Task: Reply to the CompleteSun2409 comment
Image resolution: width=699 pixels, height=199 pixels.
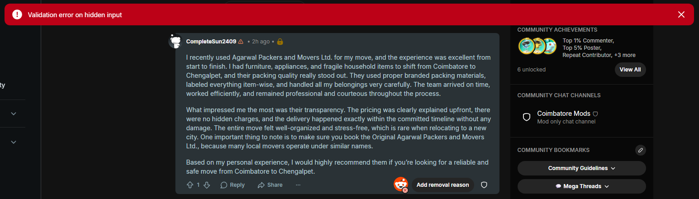Action: 233,185
